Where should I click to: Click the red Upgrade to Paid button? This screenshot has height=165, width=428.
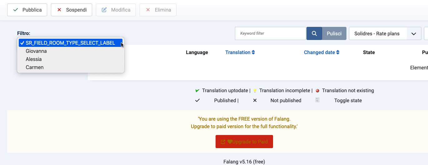pyautogui.click(x=244, y=142)
